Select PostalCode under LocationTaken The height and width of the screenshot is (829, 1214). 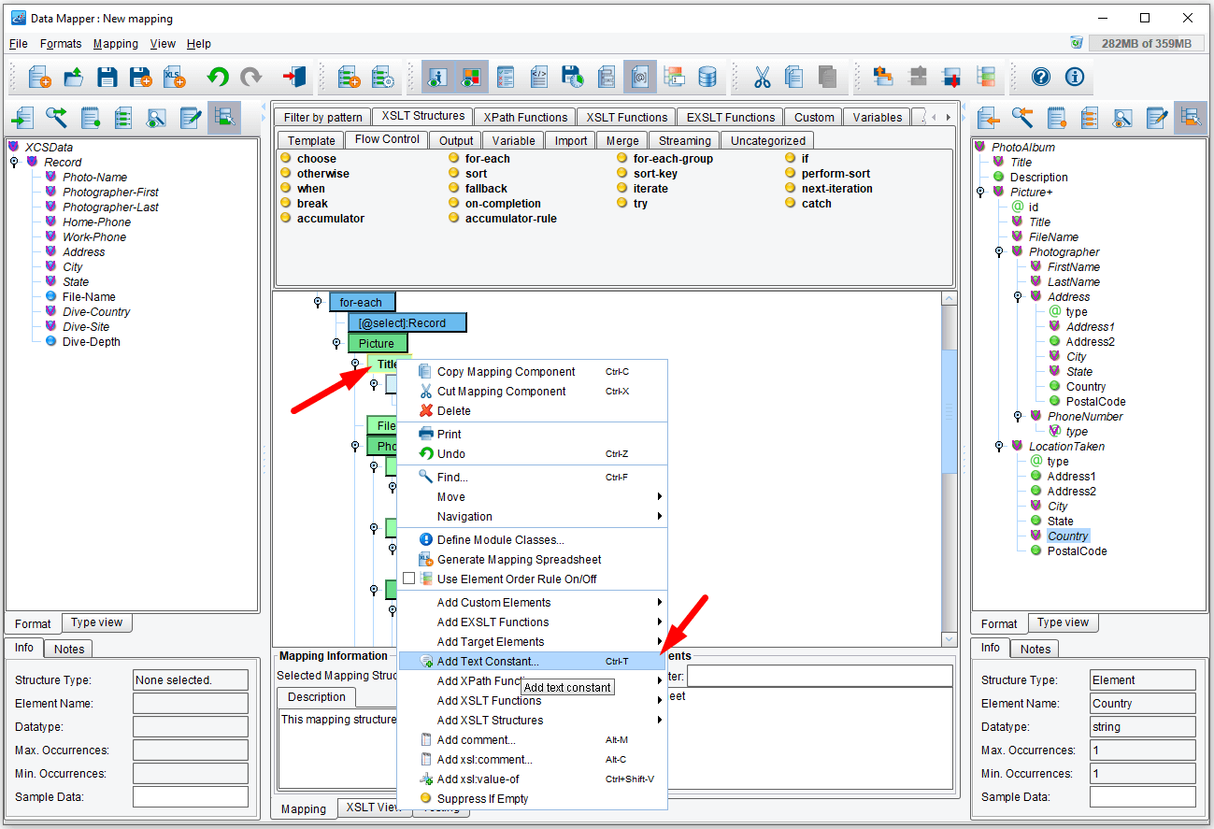coord(1077,551)
